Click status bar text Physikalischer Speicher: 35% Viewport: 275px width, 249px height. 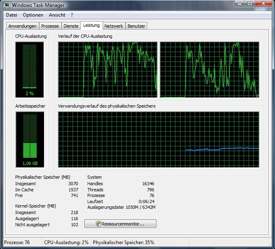[x=123, y=243]
